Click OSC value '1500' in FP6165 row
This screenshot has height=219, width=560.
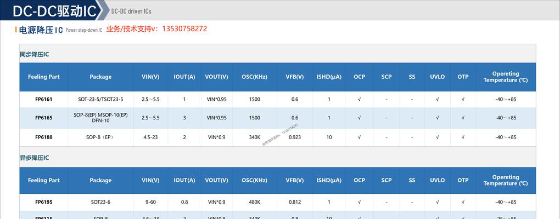tap(254, 118)
